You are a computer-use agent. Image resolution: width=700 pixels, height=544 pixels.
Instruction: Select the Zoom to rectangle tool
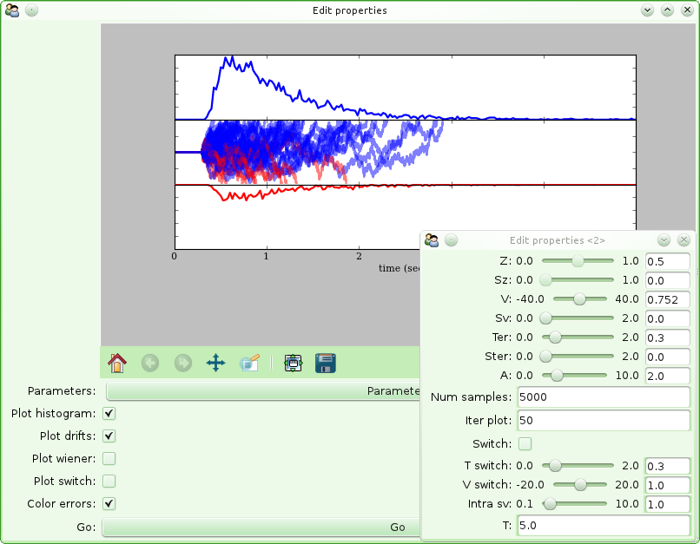click(249, 364)
